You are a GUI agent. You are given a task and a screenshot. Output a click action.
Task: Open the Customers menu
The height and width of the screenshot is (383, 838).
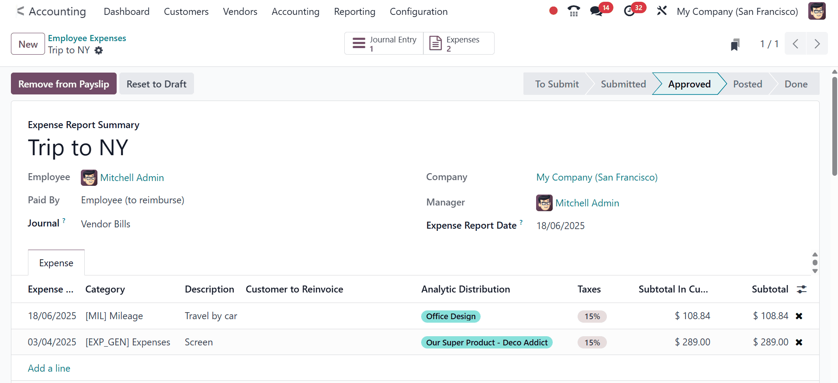[x=186, y=11]
